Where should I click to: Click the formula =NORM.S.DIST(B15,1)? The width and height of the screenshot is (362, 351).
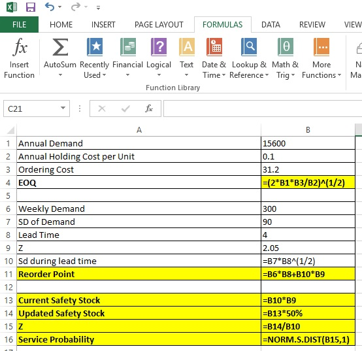click(x=308, y=339)
